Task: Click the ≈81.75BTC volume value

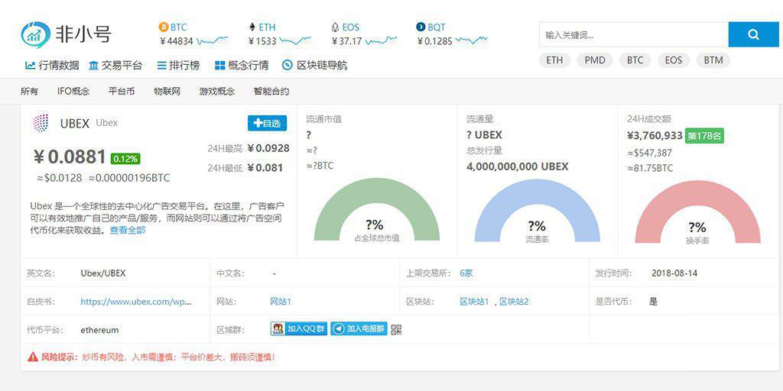Action: click(650, 168)
